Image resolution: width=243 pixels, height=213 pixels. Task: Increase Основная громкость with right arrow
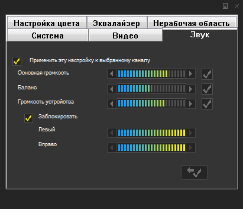point(191,74)
